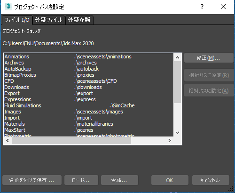
Task: Select the Export row
Action: pos(89,93)
